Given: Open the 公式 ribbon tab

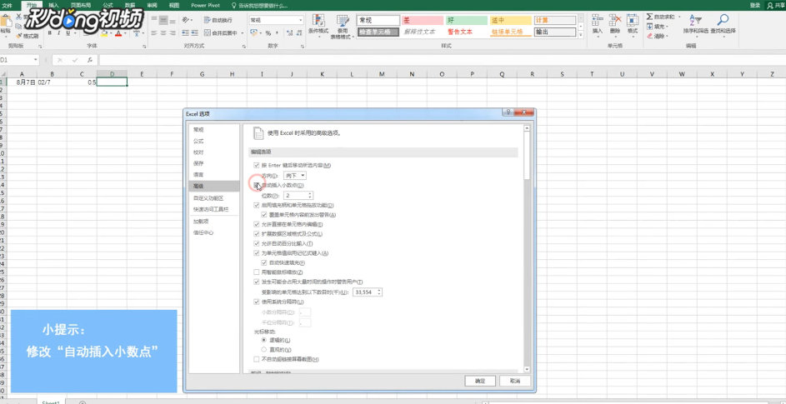Looking at the screenshot, I should (x=108, y=5).
